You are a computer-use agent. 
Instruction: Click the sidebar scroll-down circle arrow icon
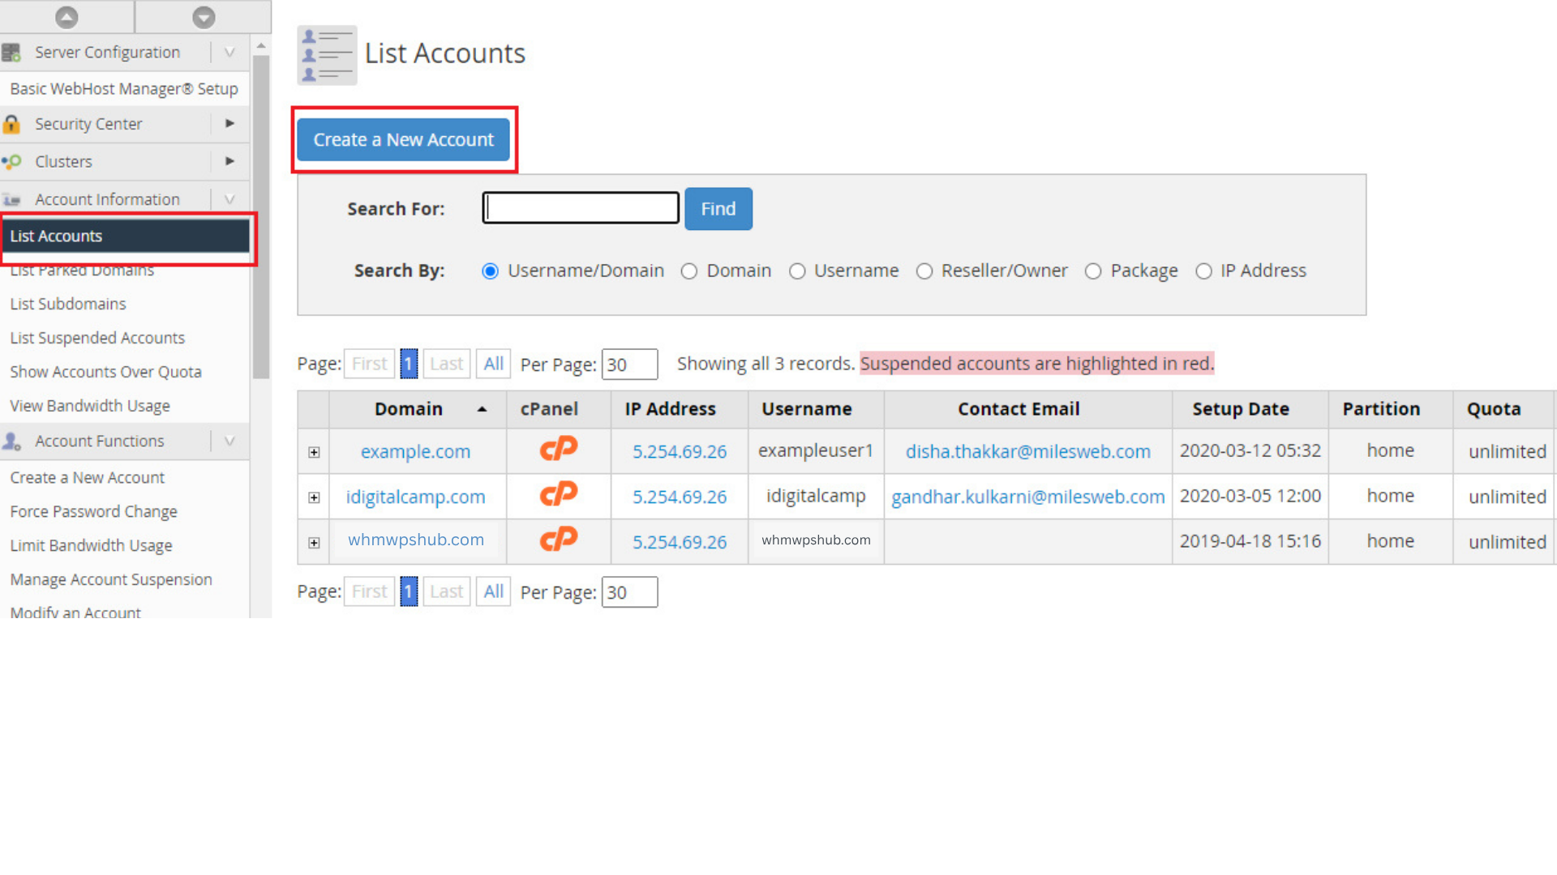(204, 16)
